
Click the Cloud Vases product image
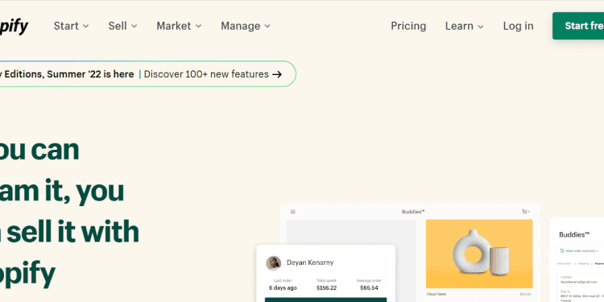point(479,254)
